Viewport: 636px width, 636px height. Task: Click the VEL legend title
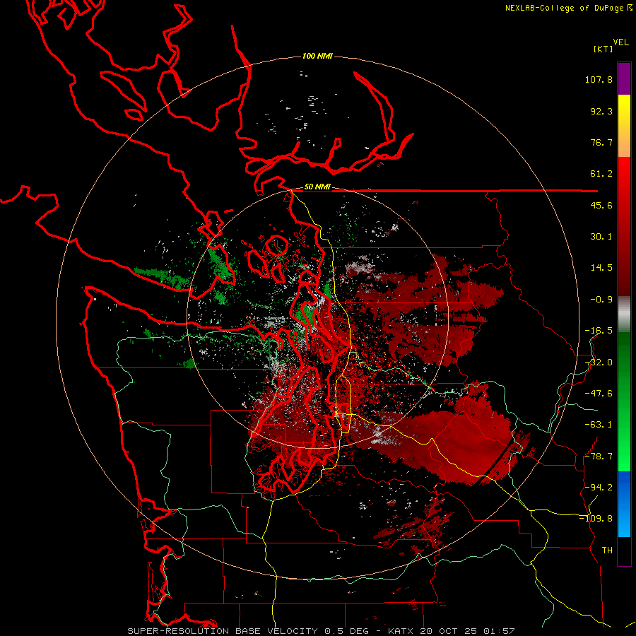click(x=621, y=42)
